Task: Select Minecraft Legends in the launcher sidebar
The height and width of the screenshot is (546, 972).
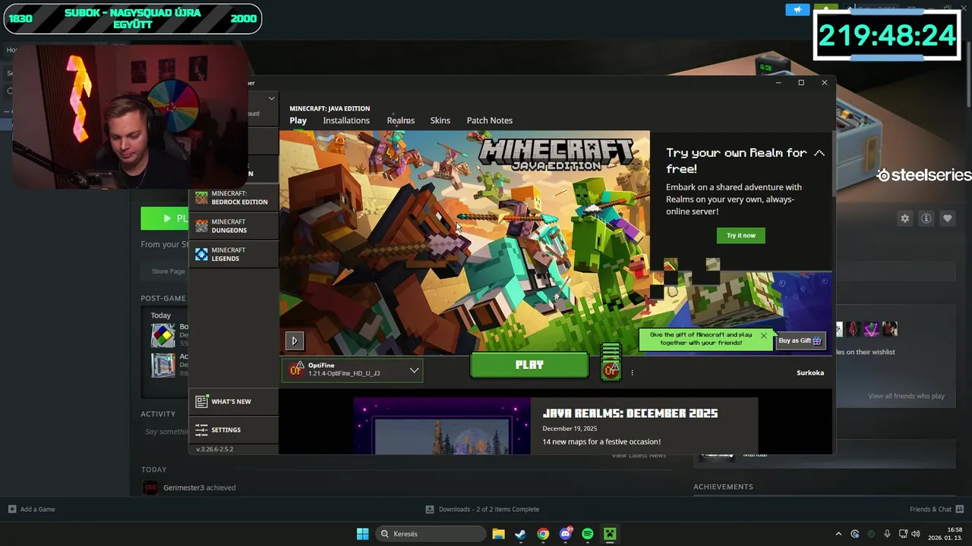Action: coord(233,254)
